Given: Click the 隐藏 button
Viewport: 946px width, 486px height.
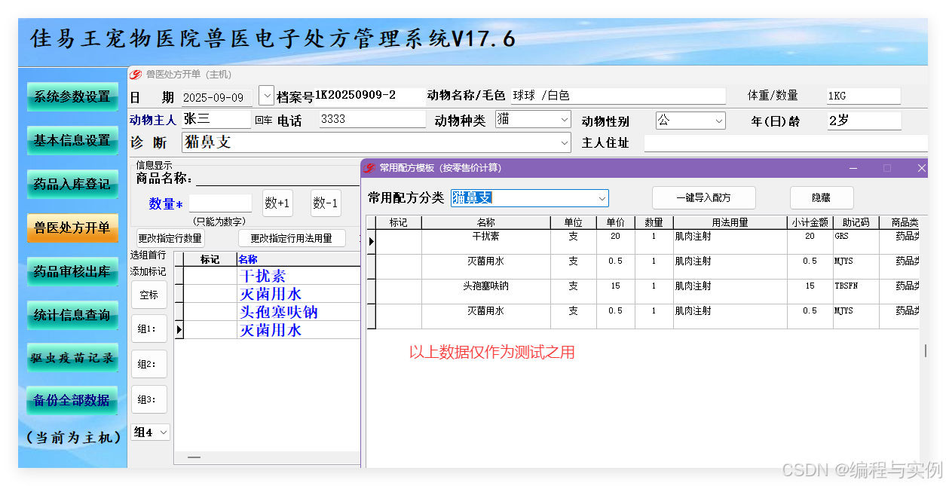Looking at the screenshot, I should point(822,197).
